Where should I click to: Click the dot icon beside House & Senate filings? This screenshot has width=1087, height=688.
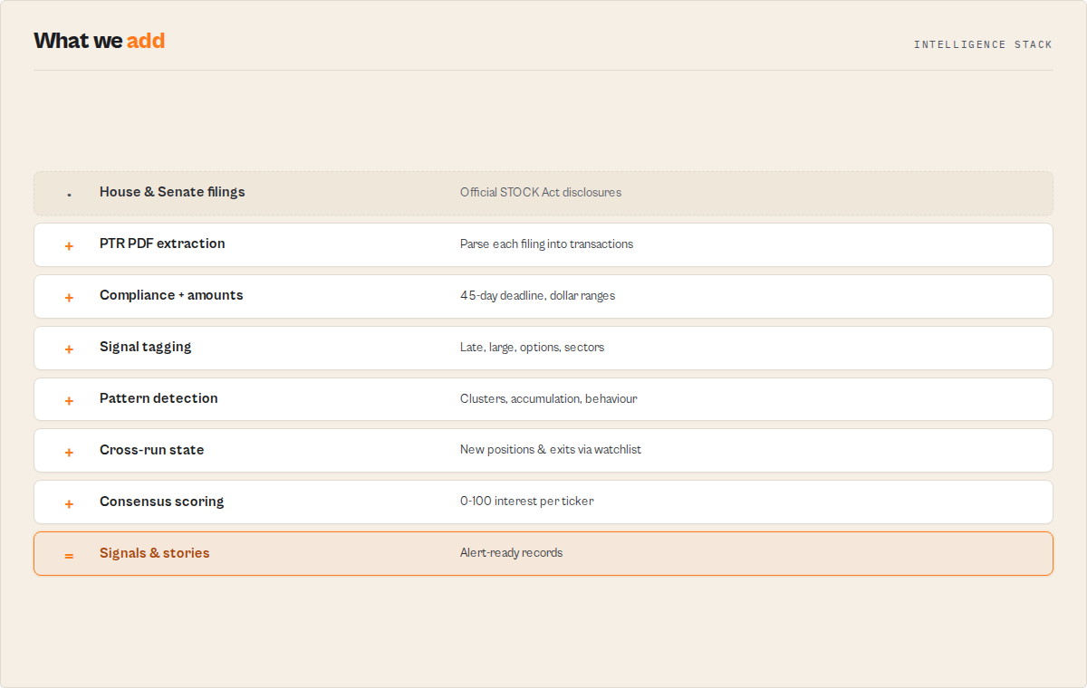click(69, 194)
